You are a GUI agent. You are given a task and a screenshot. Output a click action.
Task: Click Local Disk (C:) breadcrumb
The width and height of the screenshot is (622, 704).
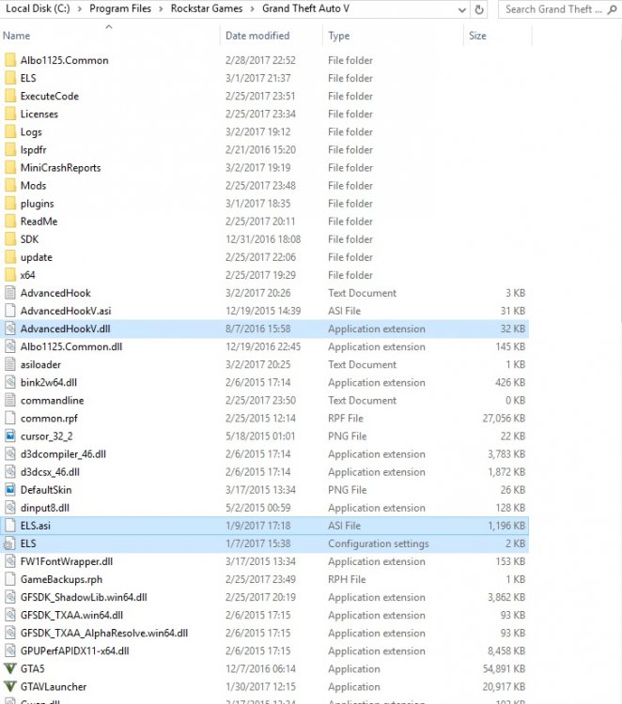tap(38, 8)
